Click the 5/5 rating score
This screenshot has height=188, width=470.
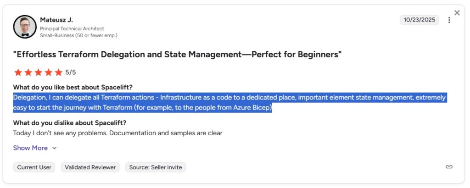[x=71, y=72]
